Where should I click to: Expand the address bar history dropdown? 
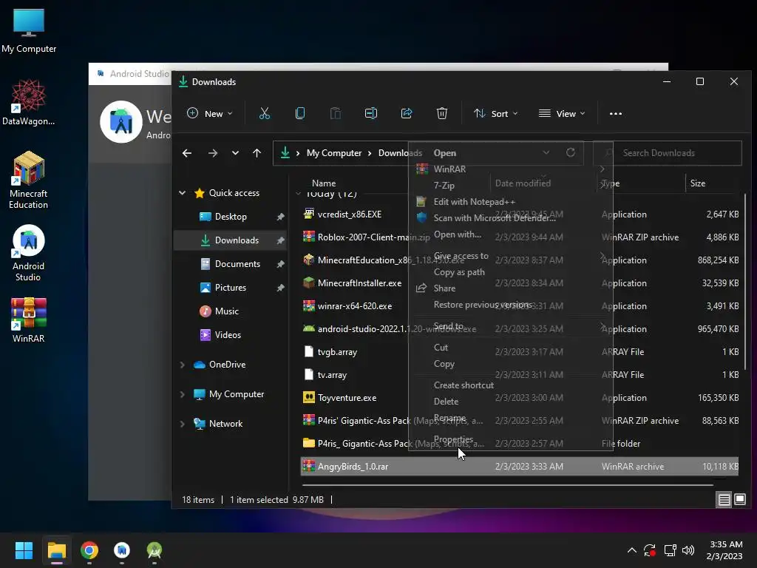(x=546, y=152)
